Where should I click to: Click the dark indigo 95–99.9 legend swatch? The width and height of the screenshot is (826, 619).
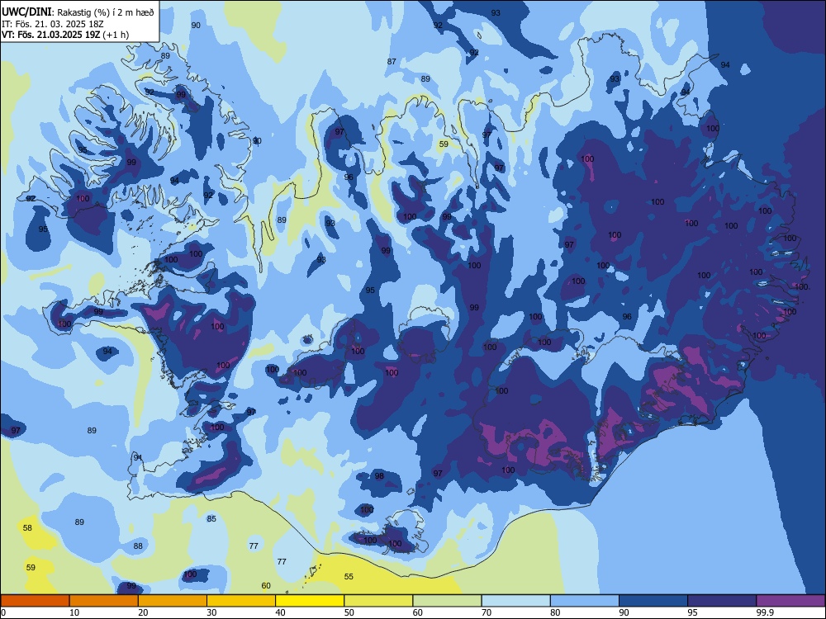click(x=722, y=601)
